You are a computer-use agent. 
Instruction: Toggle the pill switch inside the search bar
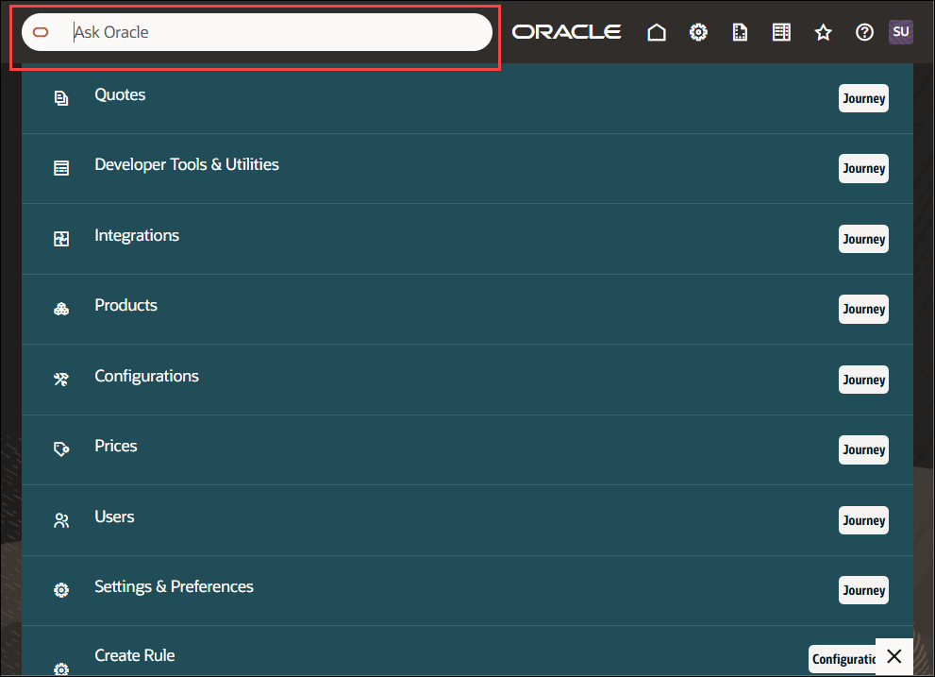click(41, 31)
